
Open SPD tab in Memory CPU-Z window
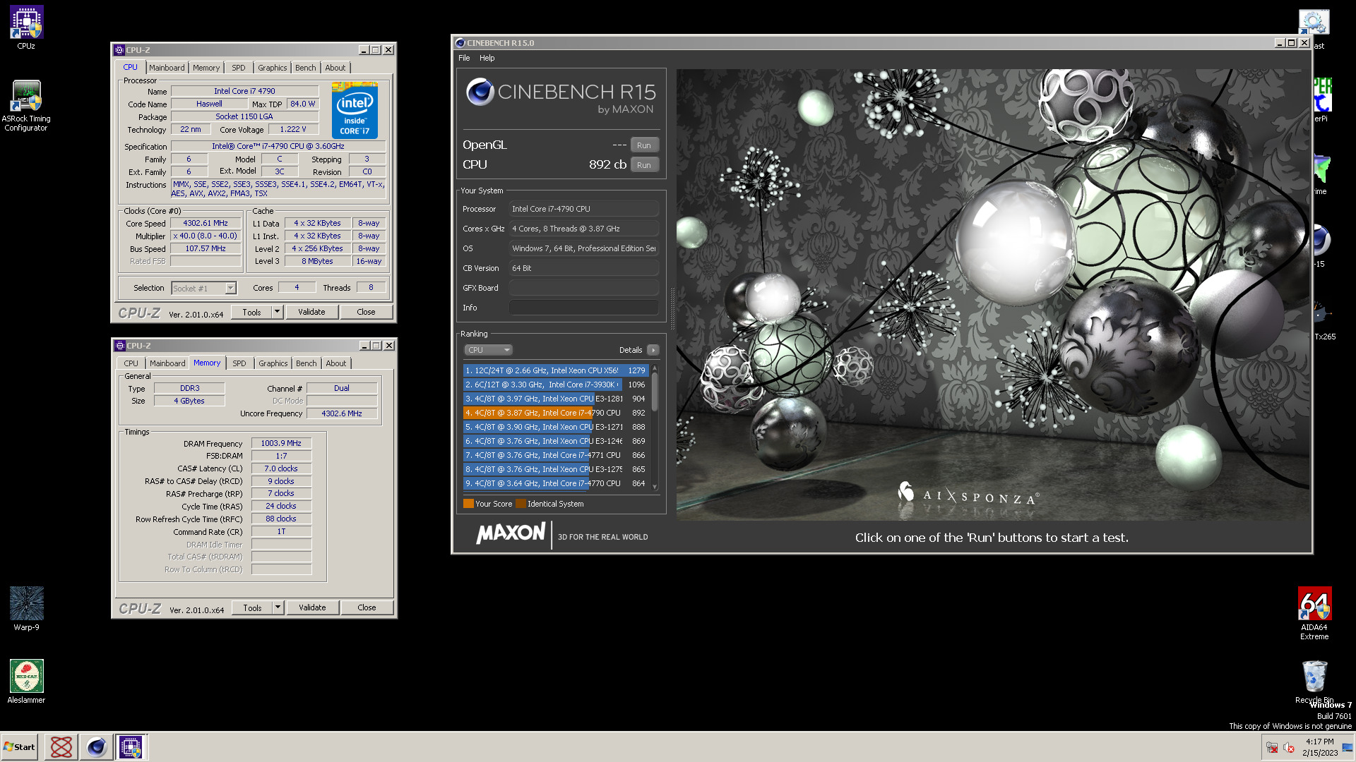239,363
